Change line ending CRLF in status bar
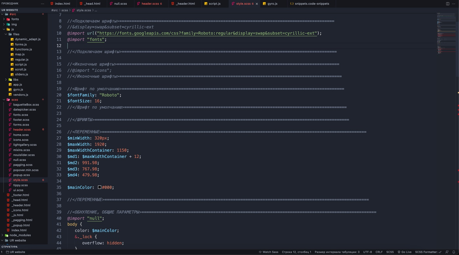Image resolution: width=459 pixels, height=255 pixels. click(x=379, y=252)
